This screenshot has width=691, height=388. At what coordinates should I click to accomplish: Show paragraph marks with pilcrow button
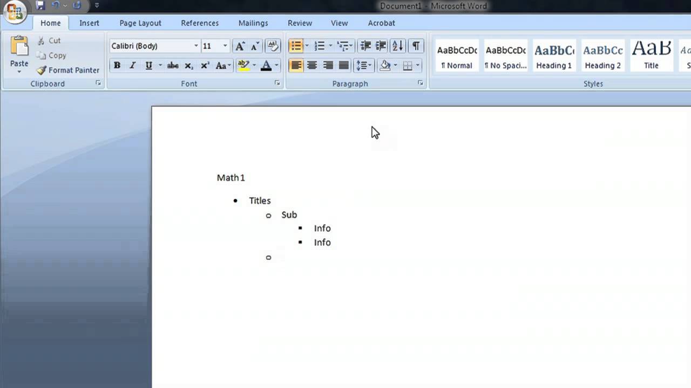pos(416,46)
